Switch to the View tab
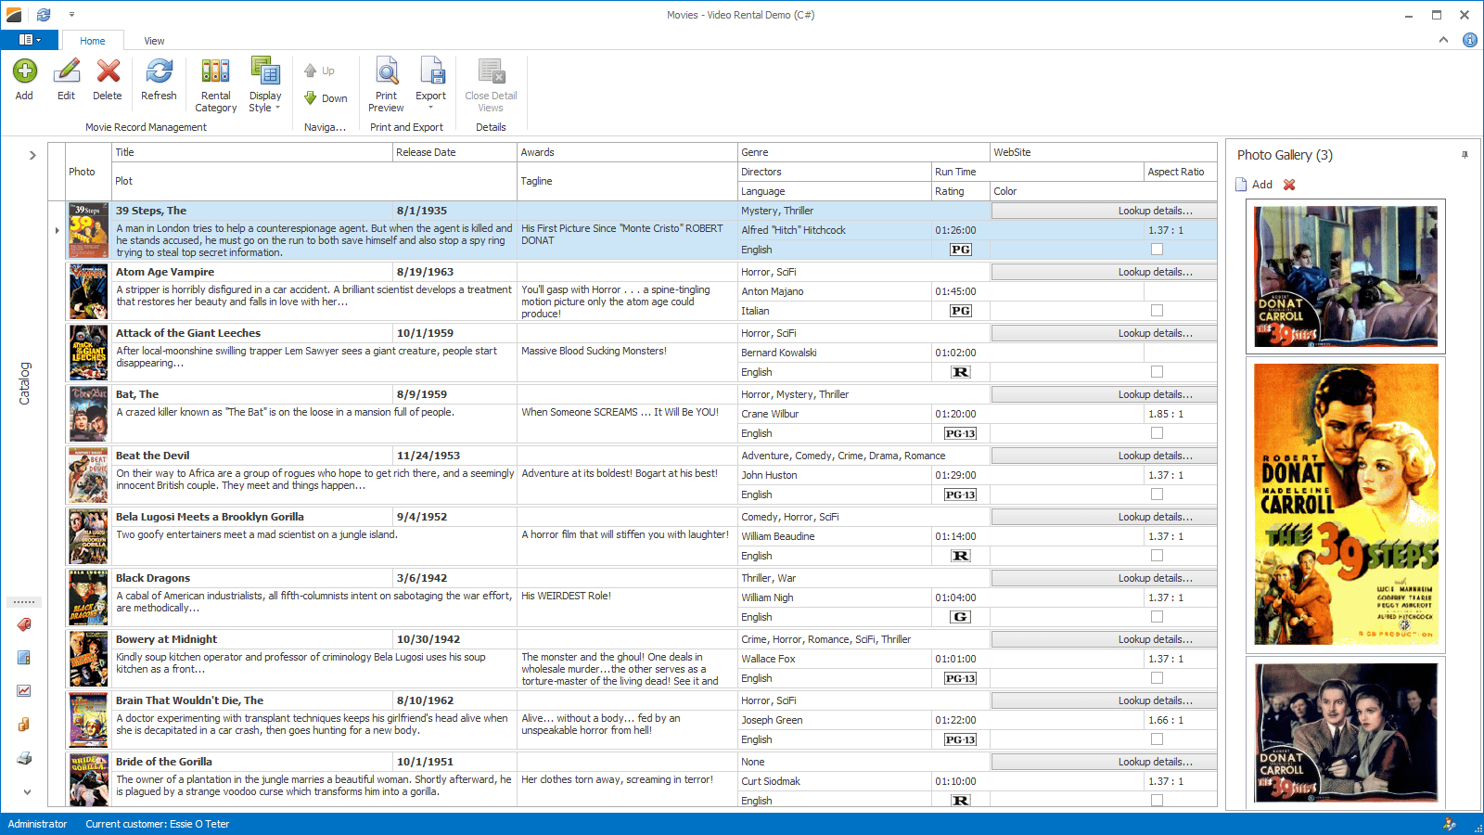 (154, 41)
